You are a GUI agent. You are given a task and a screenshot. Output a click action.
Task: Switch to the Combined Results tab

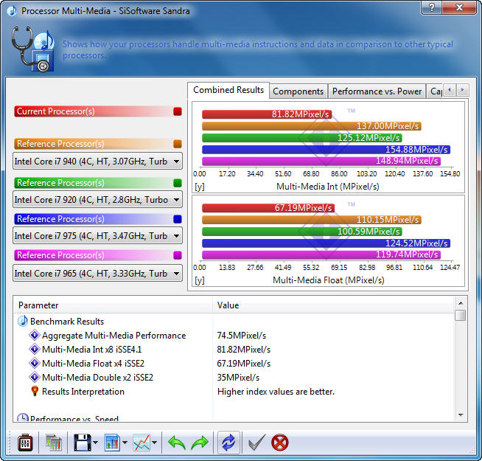point(228,90)
